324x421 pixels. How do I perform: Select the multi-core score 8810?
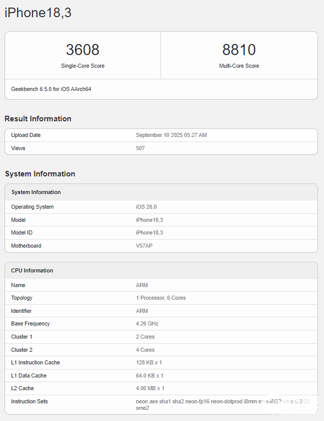click(x=239, y=50)
